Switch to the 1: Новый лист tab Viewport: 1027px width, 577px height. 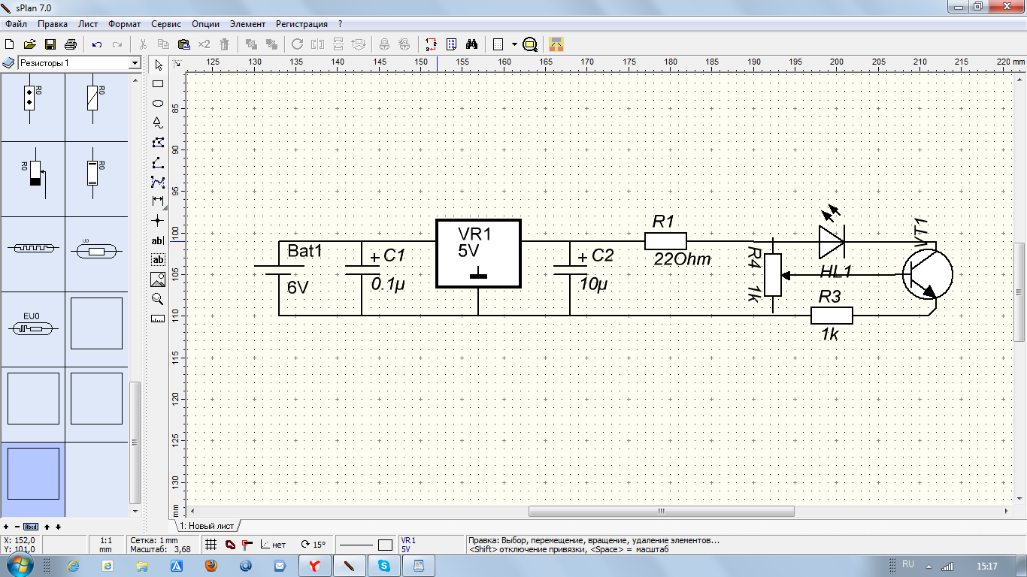[207, 526]
